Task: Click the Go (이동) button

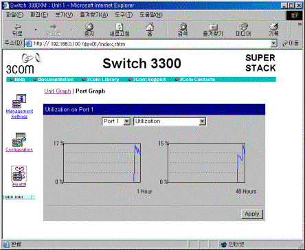Action: 291,43
